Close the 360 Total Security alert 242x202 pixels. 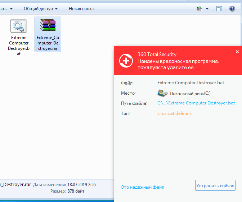point(237,52)
